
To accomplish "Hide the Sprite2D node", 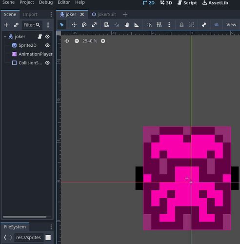I will [x=47, y=45].
